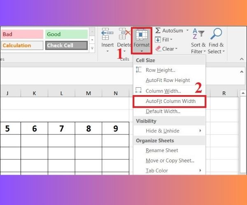
Task: Collapse the formula bar chevron
Action: 242,72
